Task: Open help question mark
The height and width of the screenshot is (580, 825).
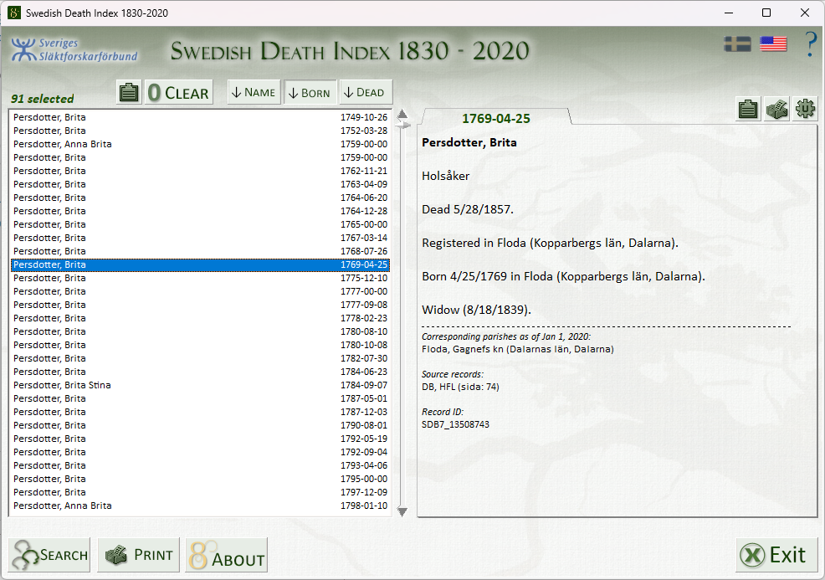Action: [x=811, y=44]
